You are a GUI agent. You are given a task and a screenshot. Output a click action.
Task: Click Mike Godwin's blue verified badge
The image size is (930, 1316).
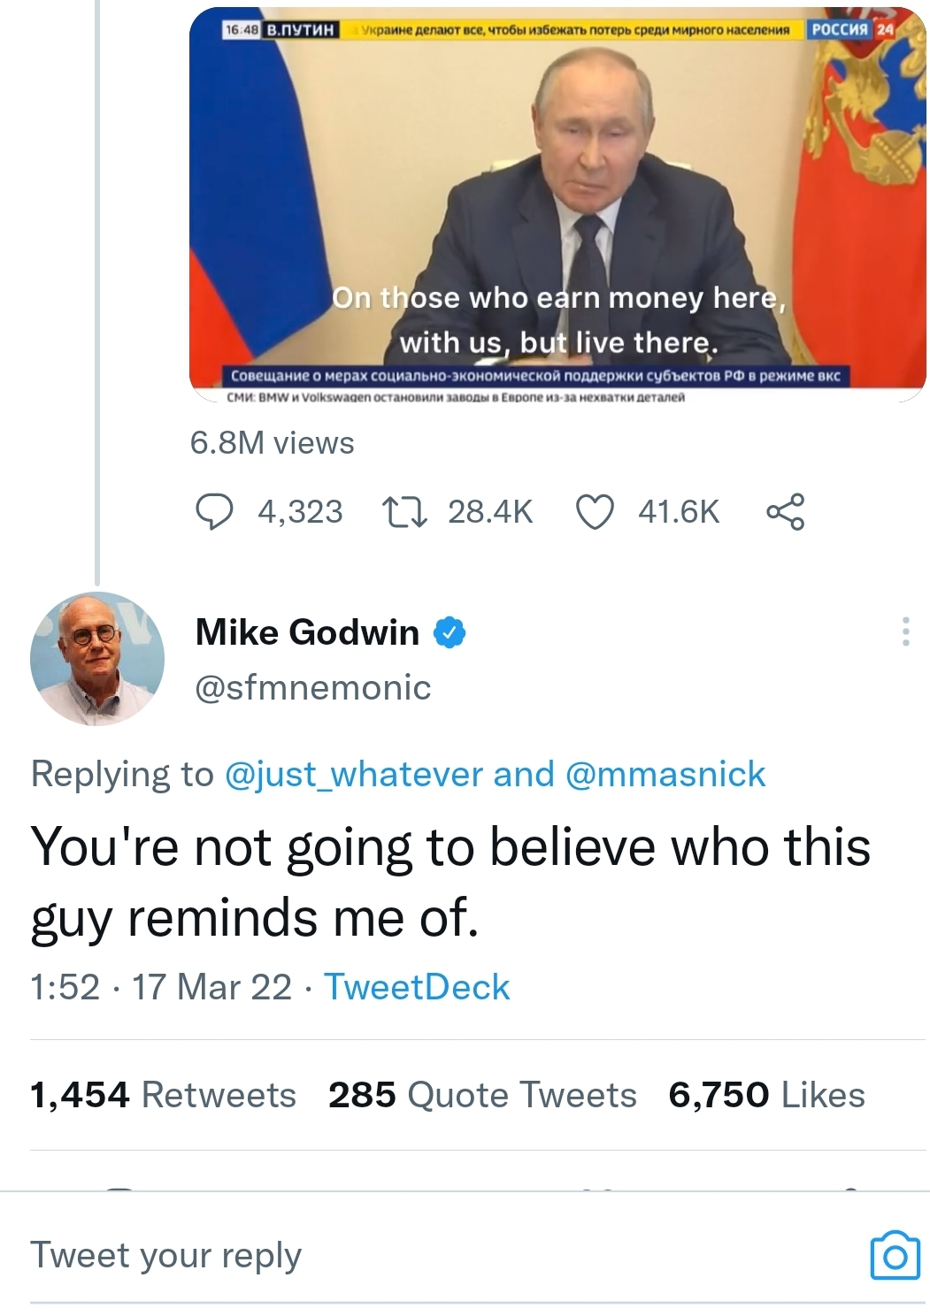(x=450, y=632)
